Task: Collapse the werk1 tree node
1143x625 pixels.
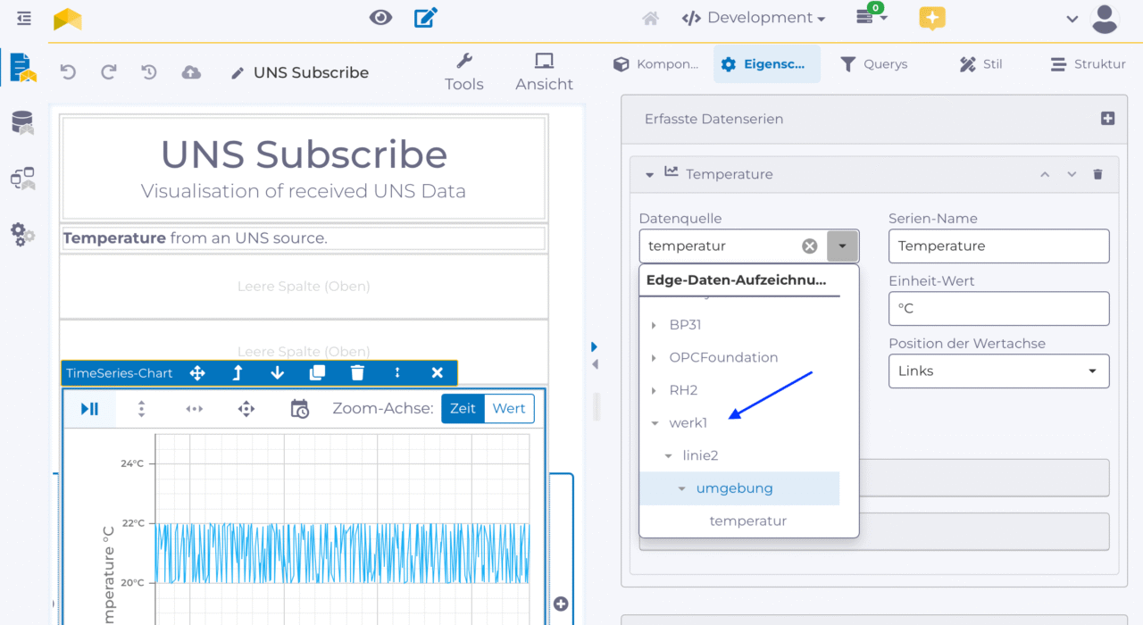Action: tap(654, 422)
